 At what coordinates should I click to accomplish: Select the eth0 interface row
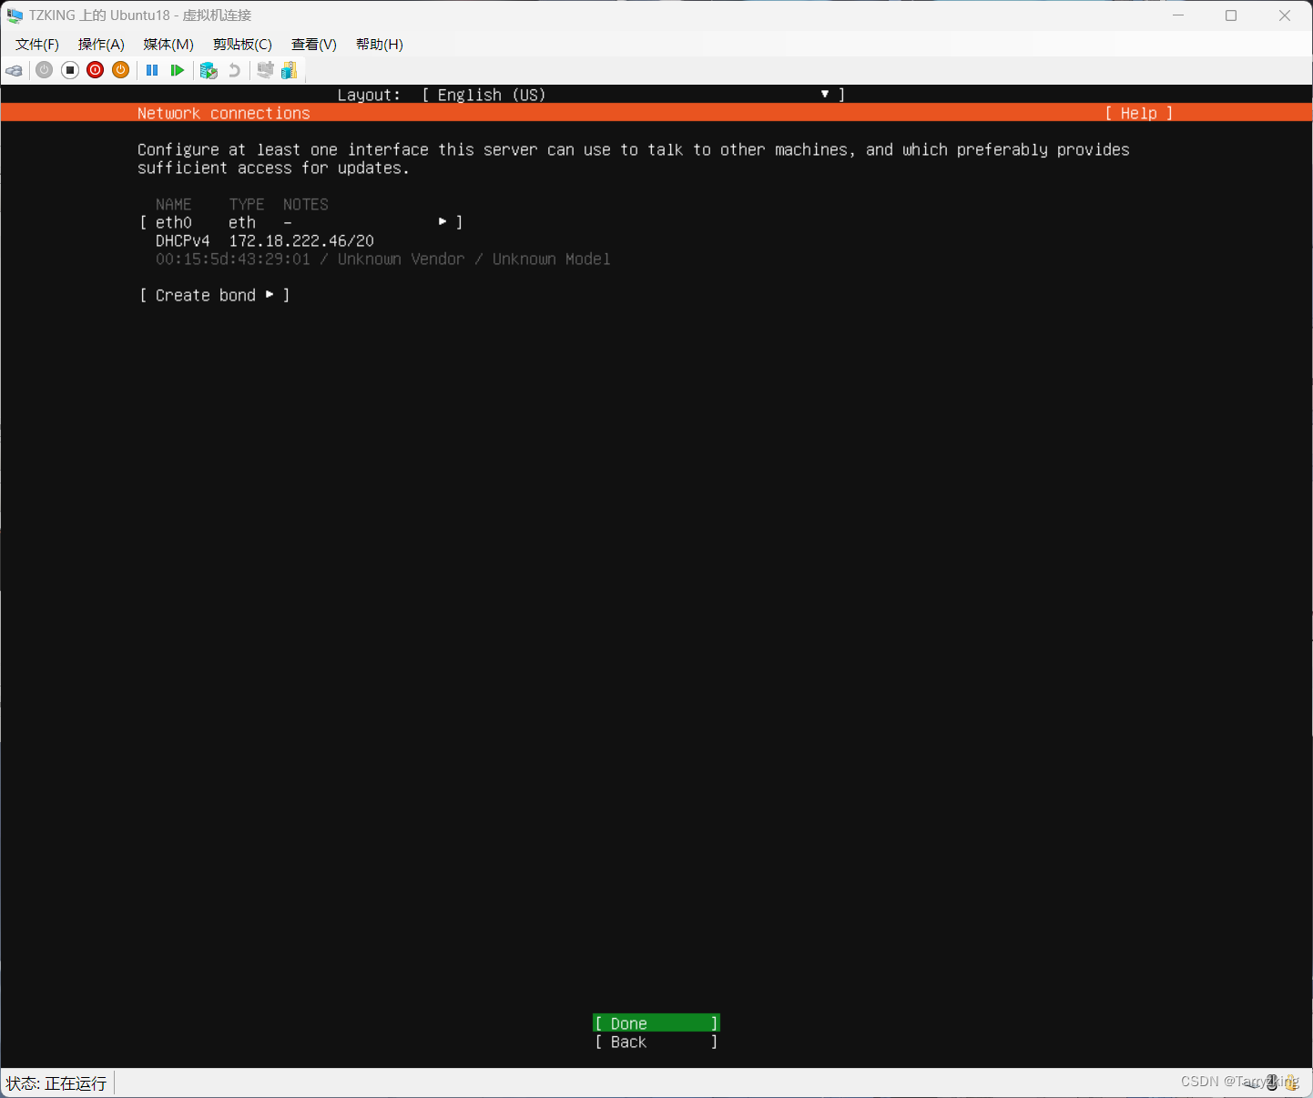(301, 222)
